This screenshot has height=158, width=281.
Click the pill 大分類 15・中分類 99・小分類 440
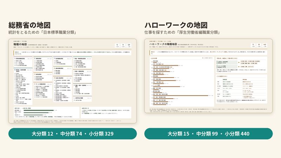tap(208, 134)
